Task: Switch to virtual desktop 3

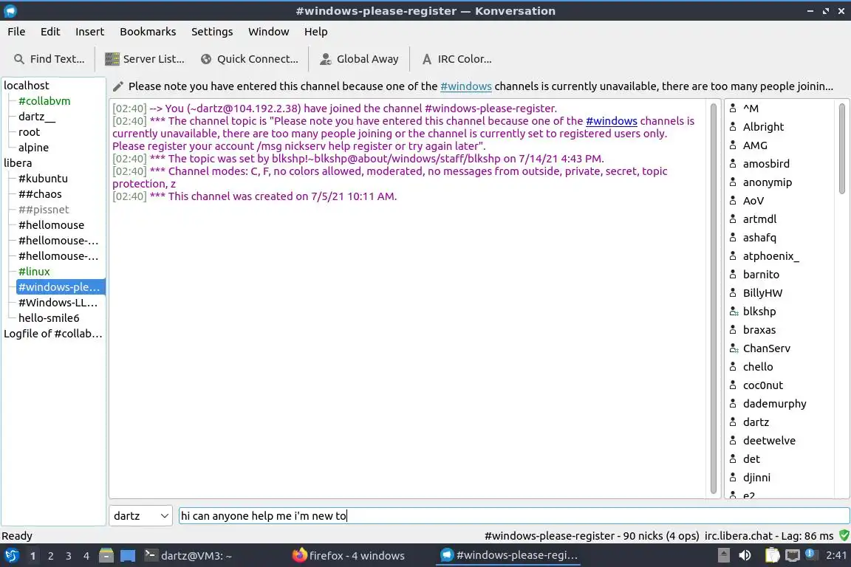Action: pyautogui.click(x=69, y=556)
